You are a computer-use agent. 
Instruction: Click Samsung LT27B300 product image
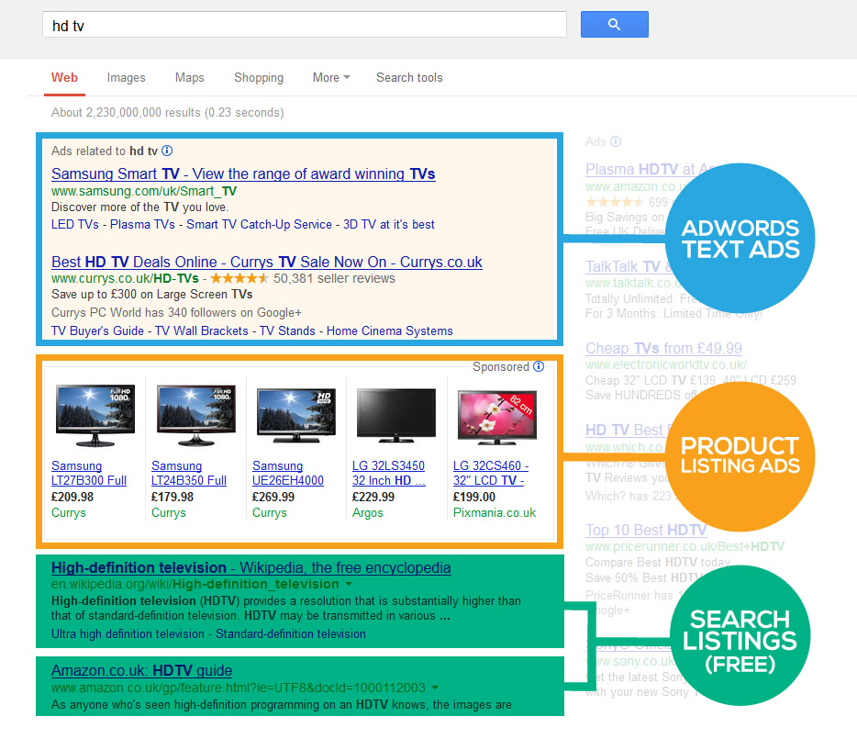pos(95,415)
